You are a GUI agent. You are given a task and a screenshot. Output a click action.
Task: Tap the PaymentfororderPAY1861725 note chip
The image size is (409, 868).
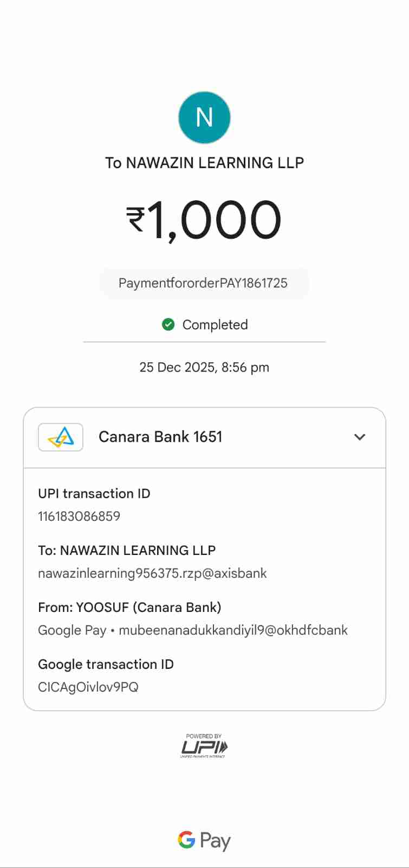click(x=204, y=283)
